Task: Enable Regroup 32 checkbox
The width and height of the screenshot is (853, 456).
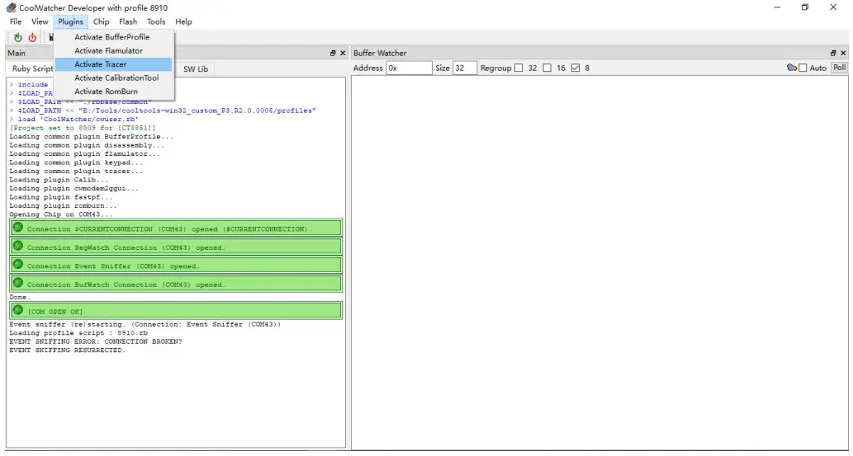Action: 519,68
